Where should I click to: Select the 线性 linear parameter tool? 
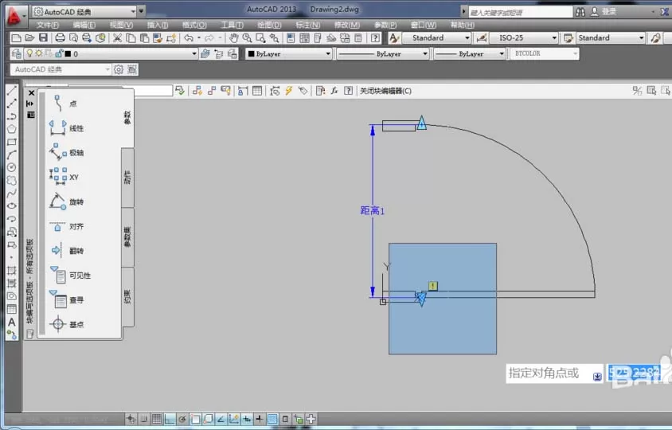[x=67, y=127]
